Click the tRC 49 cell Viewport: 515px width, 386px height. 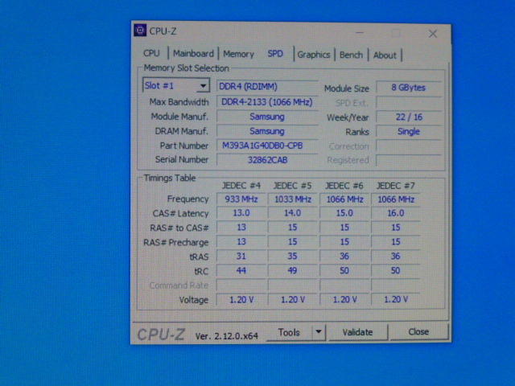[x=292, y=270]
